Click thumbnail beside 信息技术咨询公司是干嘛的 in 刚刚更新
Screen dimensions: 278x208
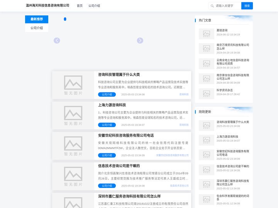pyautogui.click(x=206, y=170)
